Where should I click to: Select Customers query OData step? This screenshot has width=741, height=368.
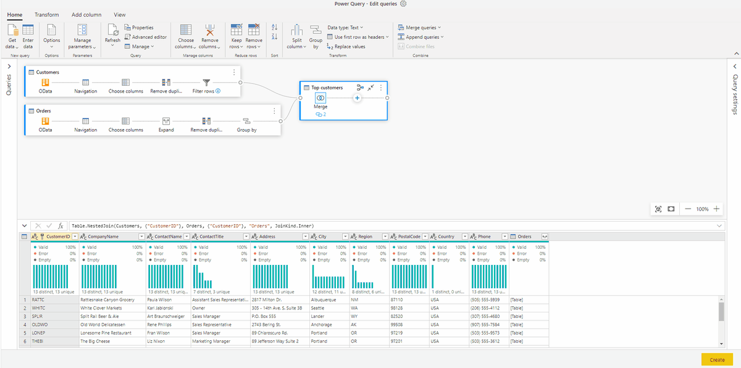click(45, 86)
